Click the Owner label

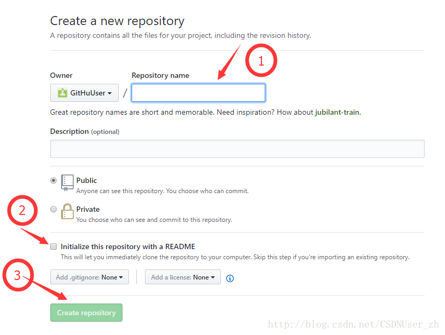coord(62,76)
